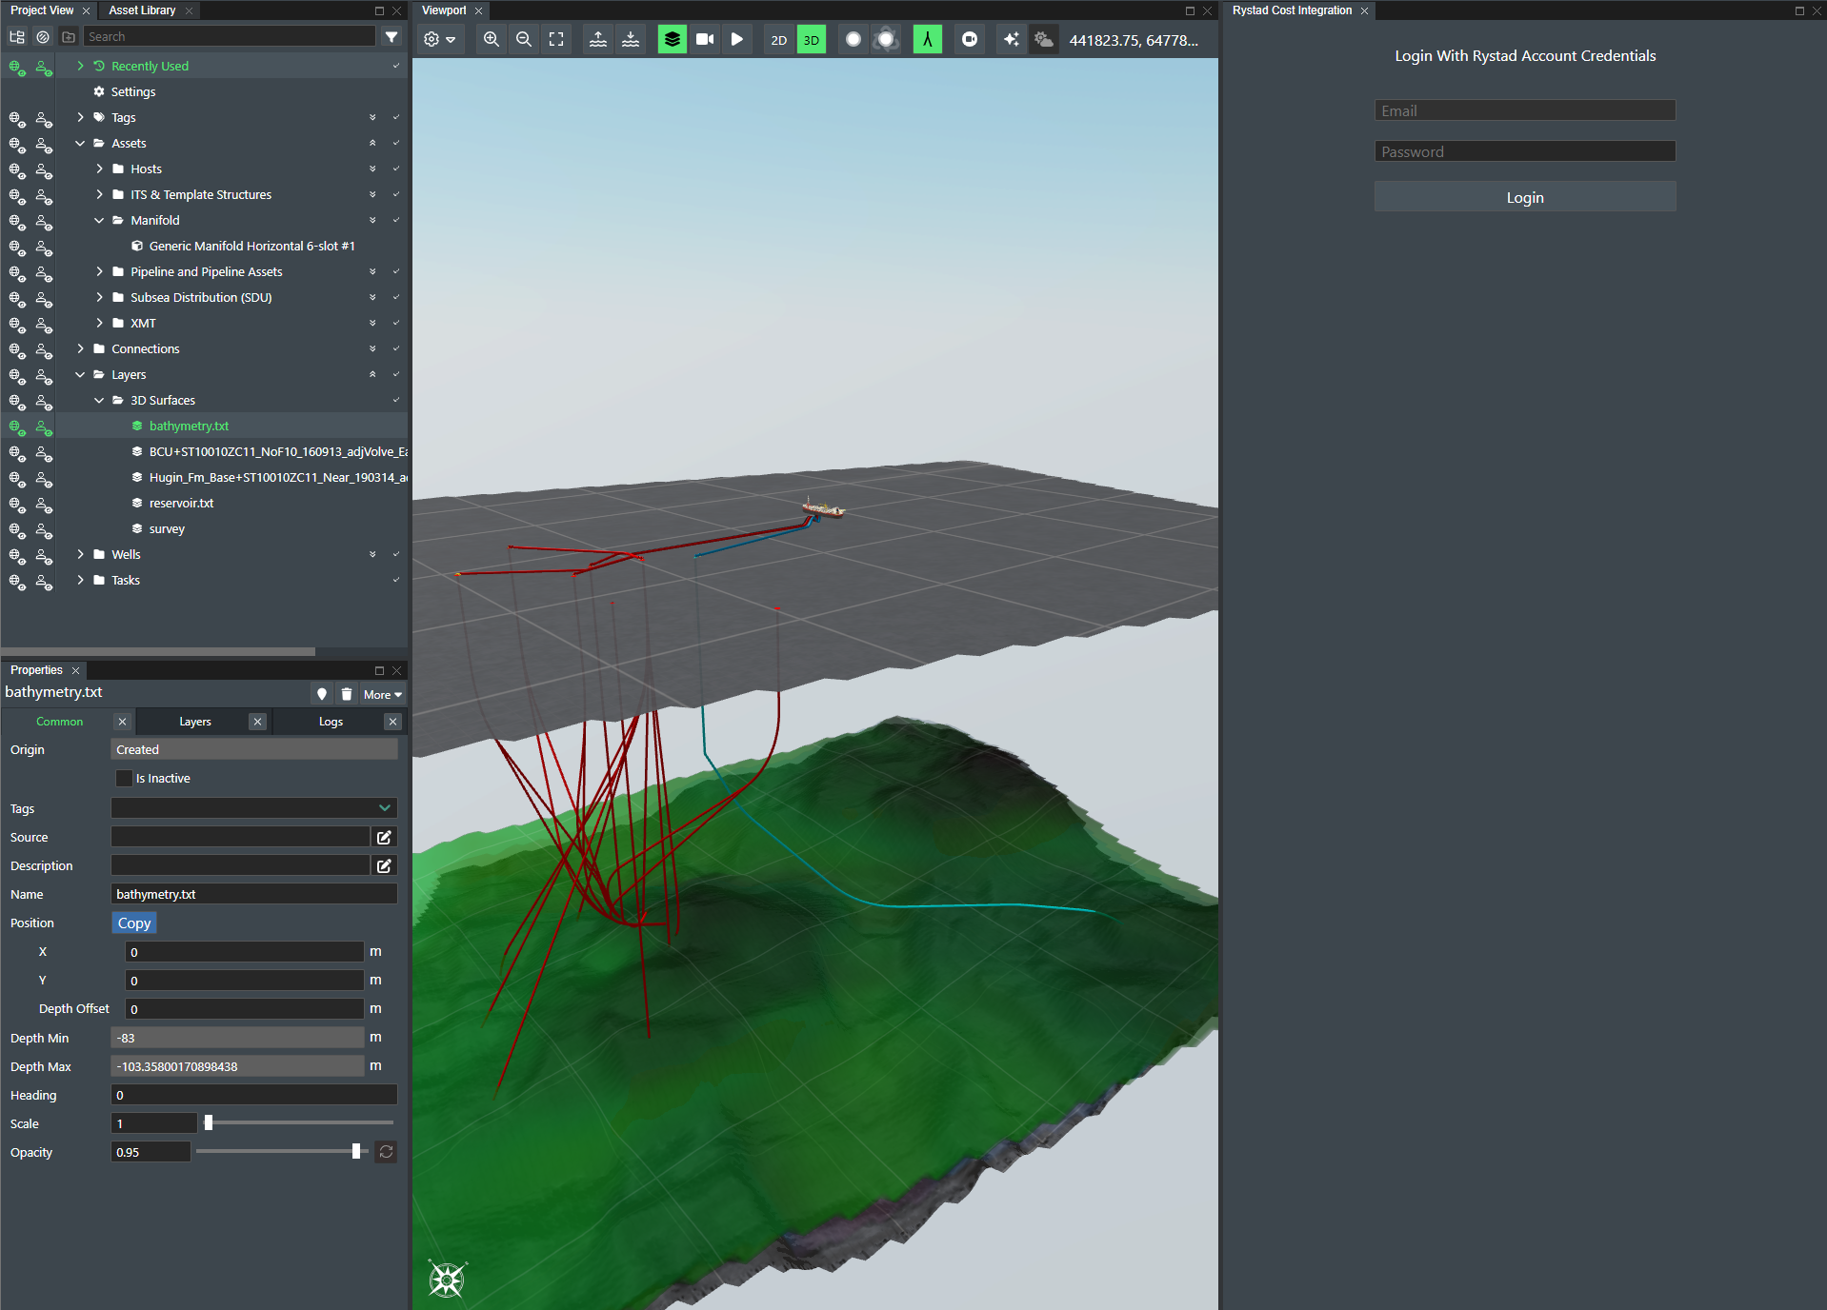
Task: Click the Project View search box
Action: (x=230, y=36)
